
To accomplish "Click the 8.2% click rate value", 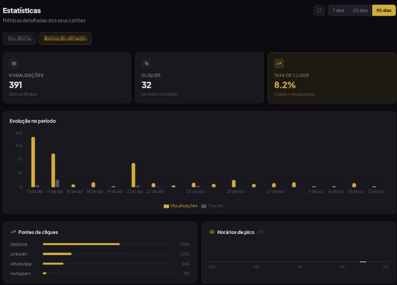I will coord(284,85).
